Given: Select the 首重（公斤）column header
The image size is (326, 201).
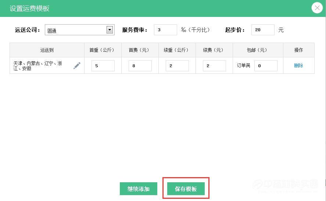Looking at the screenshot, I should pyautogui.click(x=103, y=50).
